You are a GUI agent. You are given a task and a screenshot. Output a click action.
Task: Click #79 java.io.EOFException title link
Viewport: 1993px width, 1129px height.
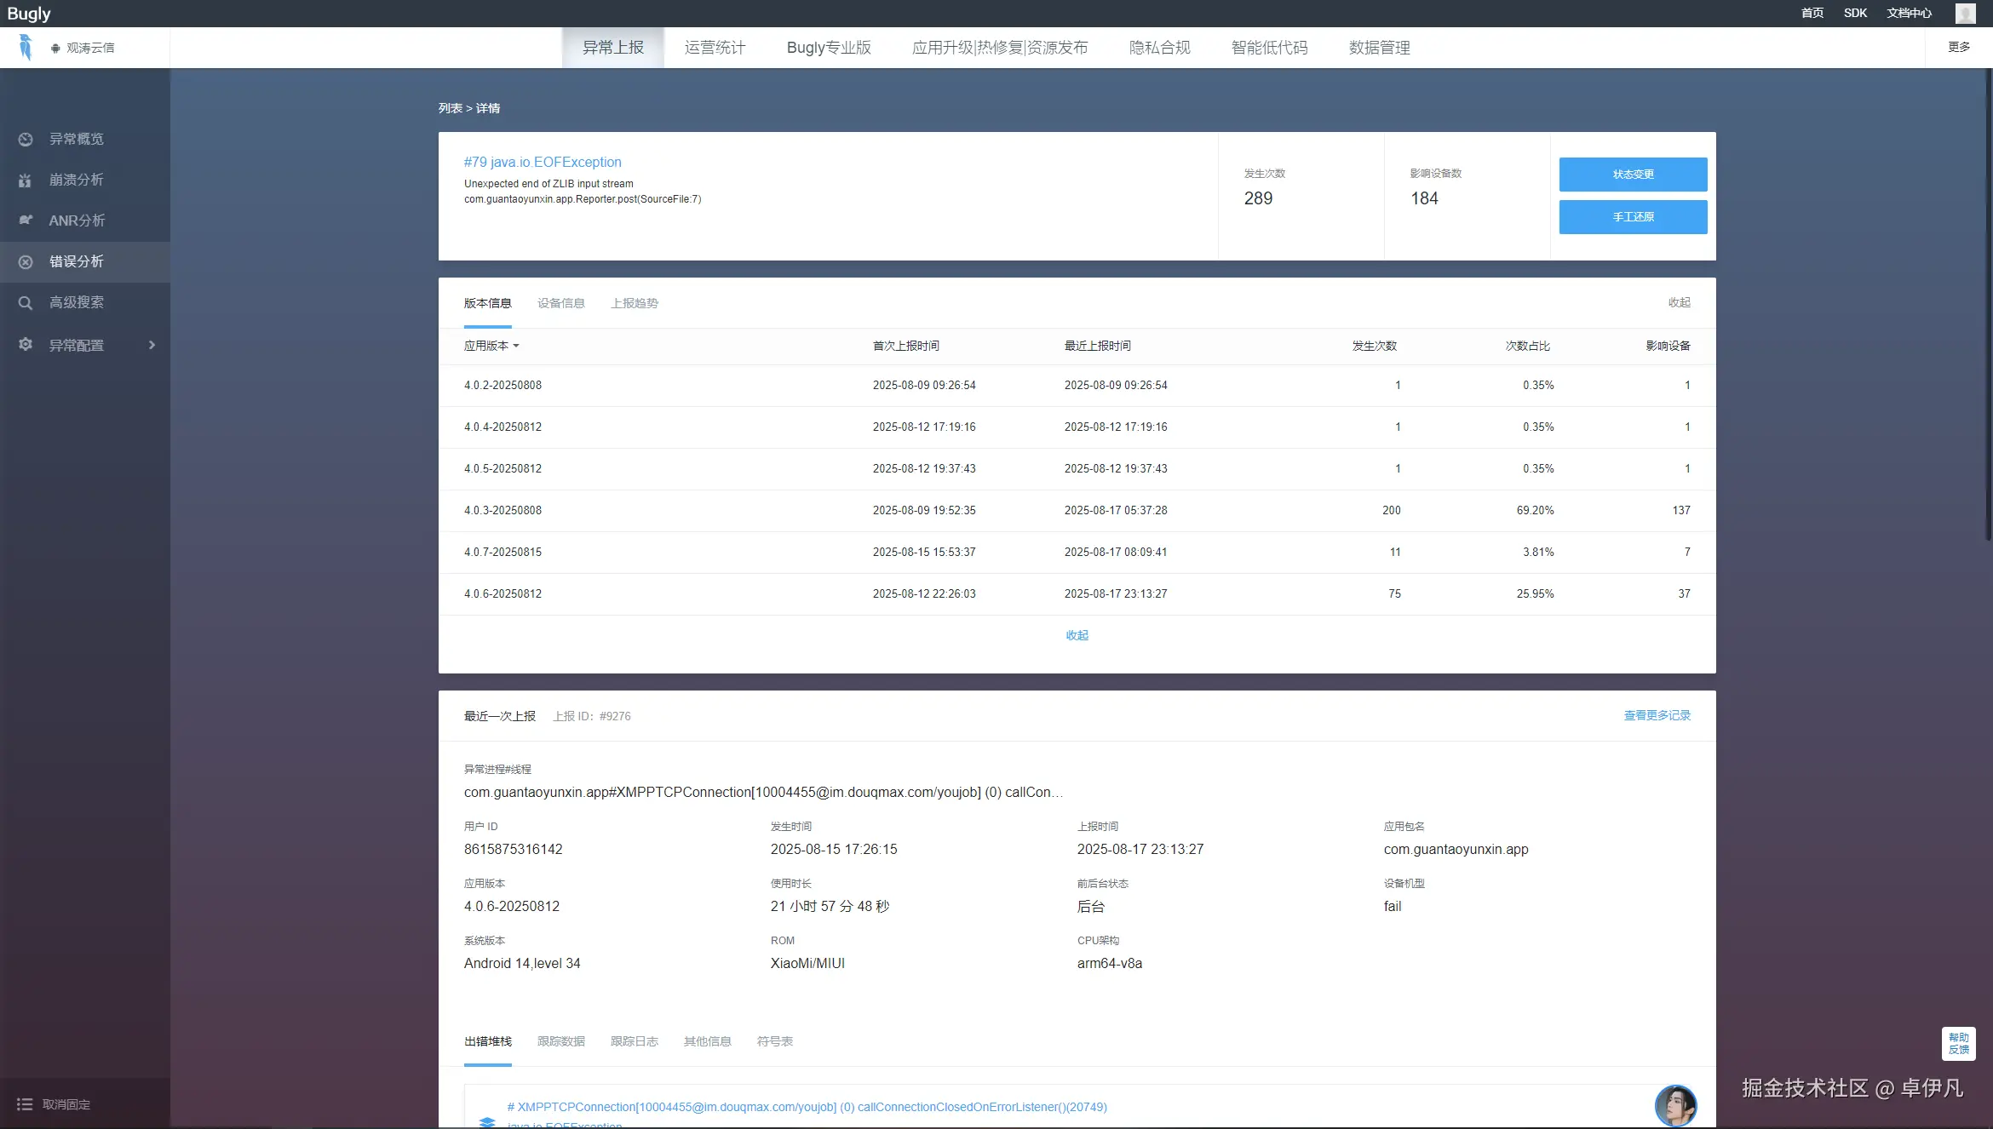click(x=543, y=163)
